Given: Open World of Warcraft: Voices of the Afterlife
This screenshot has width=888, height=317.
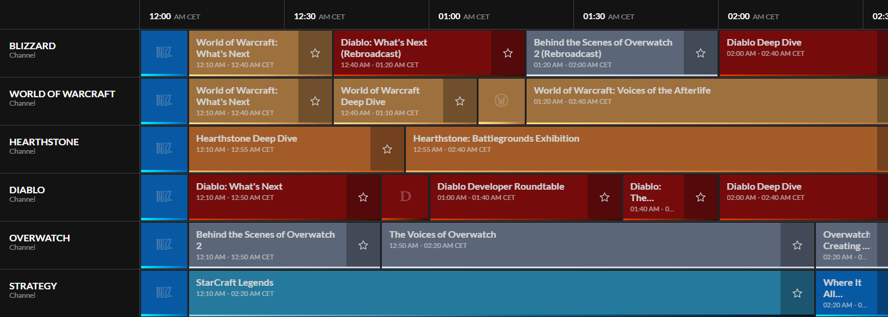Looking at the screenshot, I should point(707,101).
